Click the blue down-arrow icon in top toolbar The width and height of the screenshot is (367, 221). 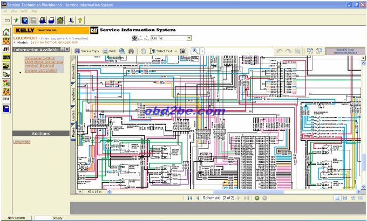[71, 20]
